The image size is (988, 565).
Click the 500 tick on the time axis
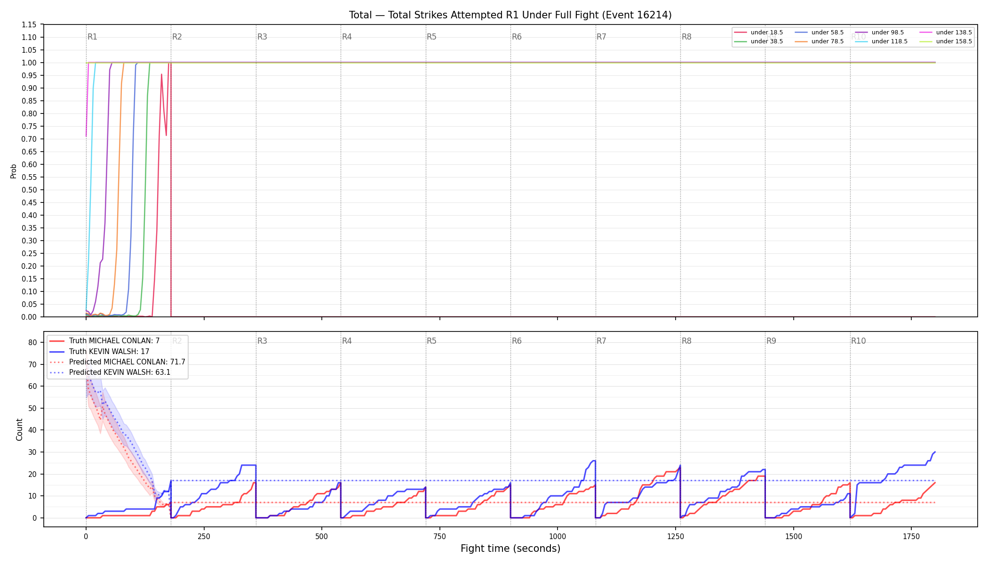[x=322, y=536]
